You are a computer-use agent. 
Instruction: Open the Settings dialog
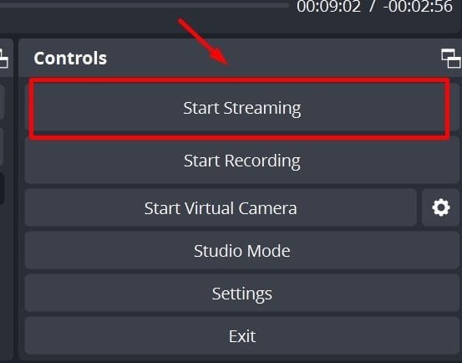coord(242,293)
